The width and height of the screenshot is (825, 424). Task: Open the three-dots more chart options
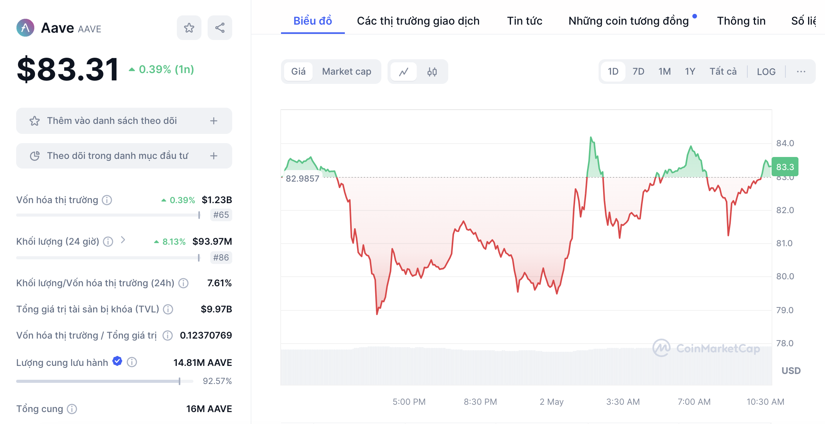tap(801, 72)
